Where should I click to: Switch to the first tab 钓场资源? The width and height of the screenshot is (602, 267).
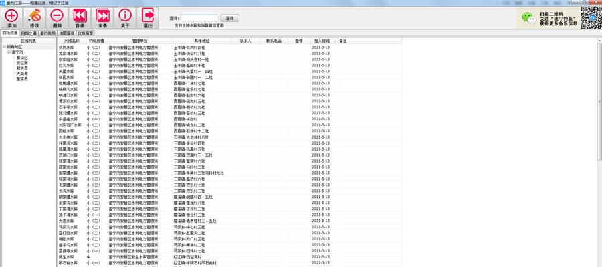tap(10, 33)
